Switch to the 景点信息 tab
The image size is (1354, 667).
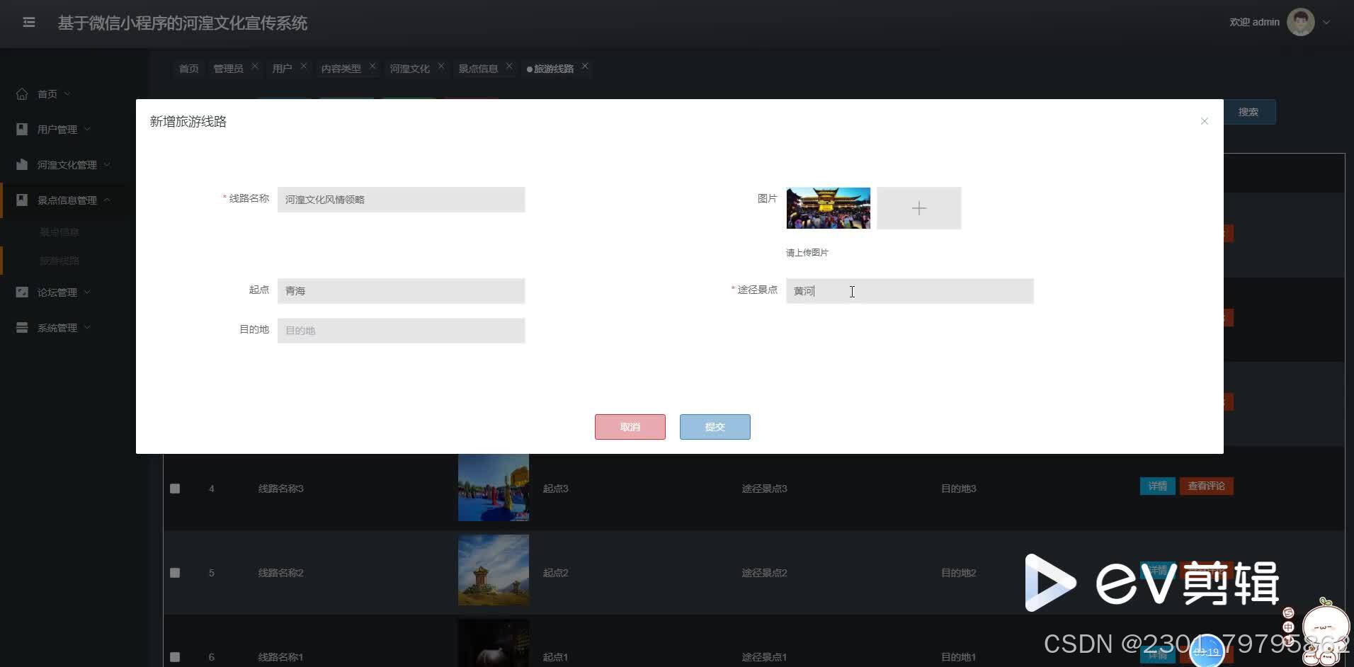coord(478,69)
